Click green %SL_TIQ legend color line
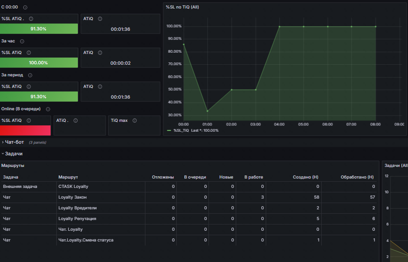 tap(169, 130)
